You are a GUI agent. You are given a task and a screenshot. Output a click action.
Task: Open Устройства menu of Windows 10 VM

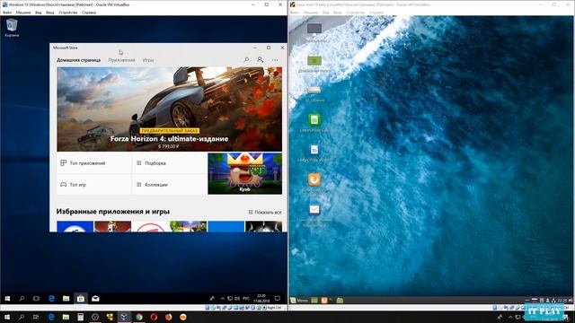68,13
